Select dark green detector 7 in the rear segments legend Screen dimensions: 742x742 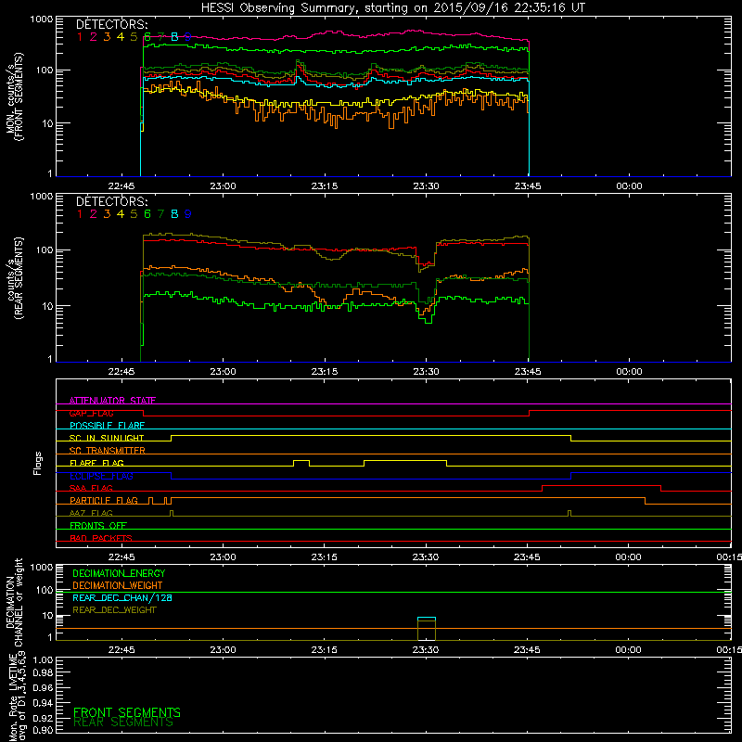(x=160, y=214)
